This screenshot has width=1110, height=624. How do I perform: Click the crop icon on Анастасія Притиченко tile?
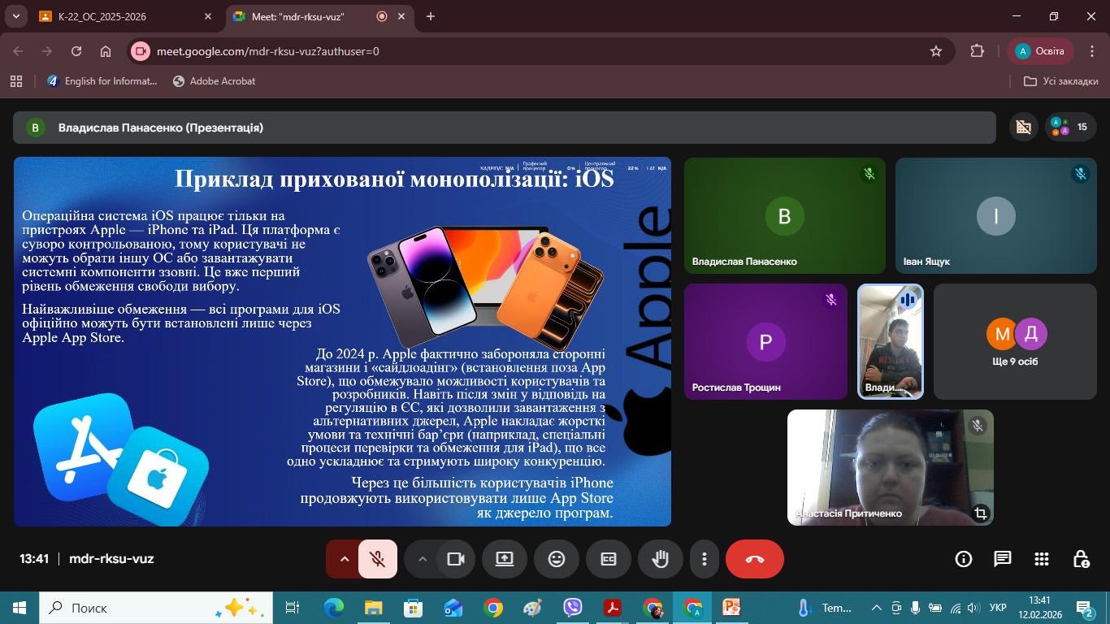[x=981, y=513]
